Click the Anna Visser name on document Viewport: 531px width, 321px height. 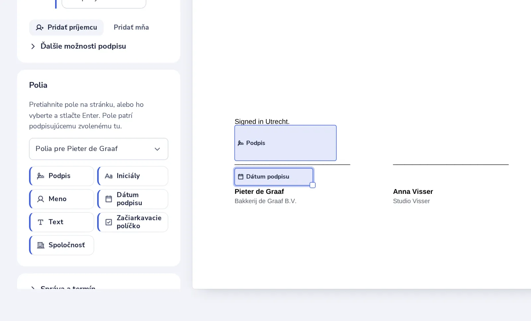[413, 192]
